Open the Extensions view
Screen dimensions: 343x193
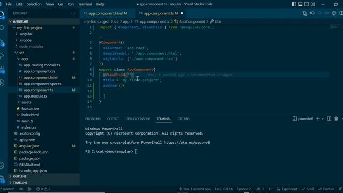pyautogui.click(x=2, y=69)
